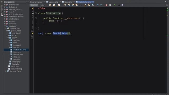The width and height of the screenshot is (169, 95).
Task: Collapse the __construct function code fold
Action: (36, 18)
